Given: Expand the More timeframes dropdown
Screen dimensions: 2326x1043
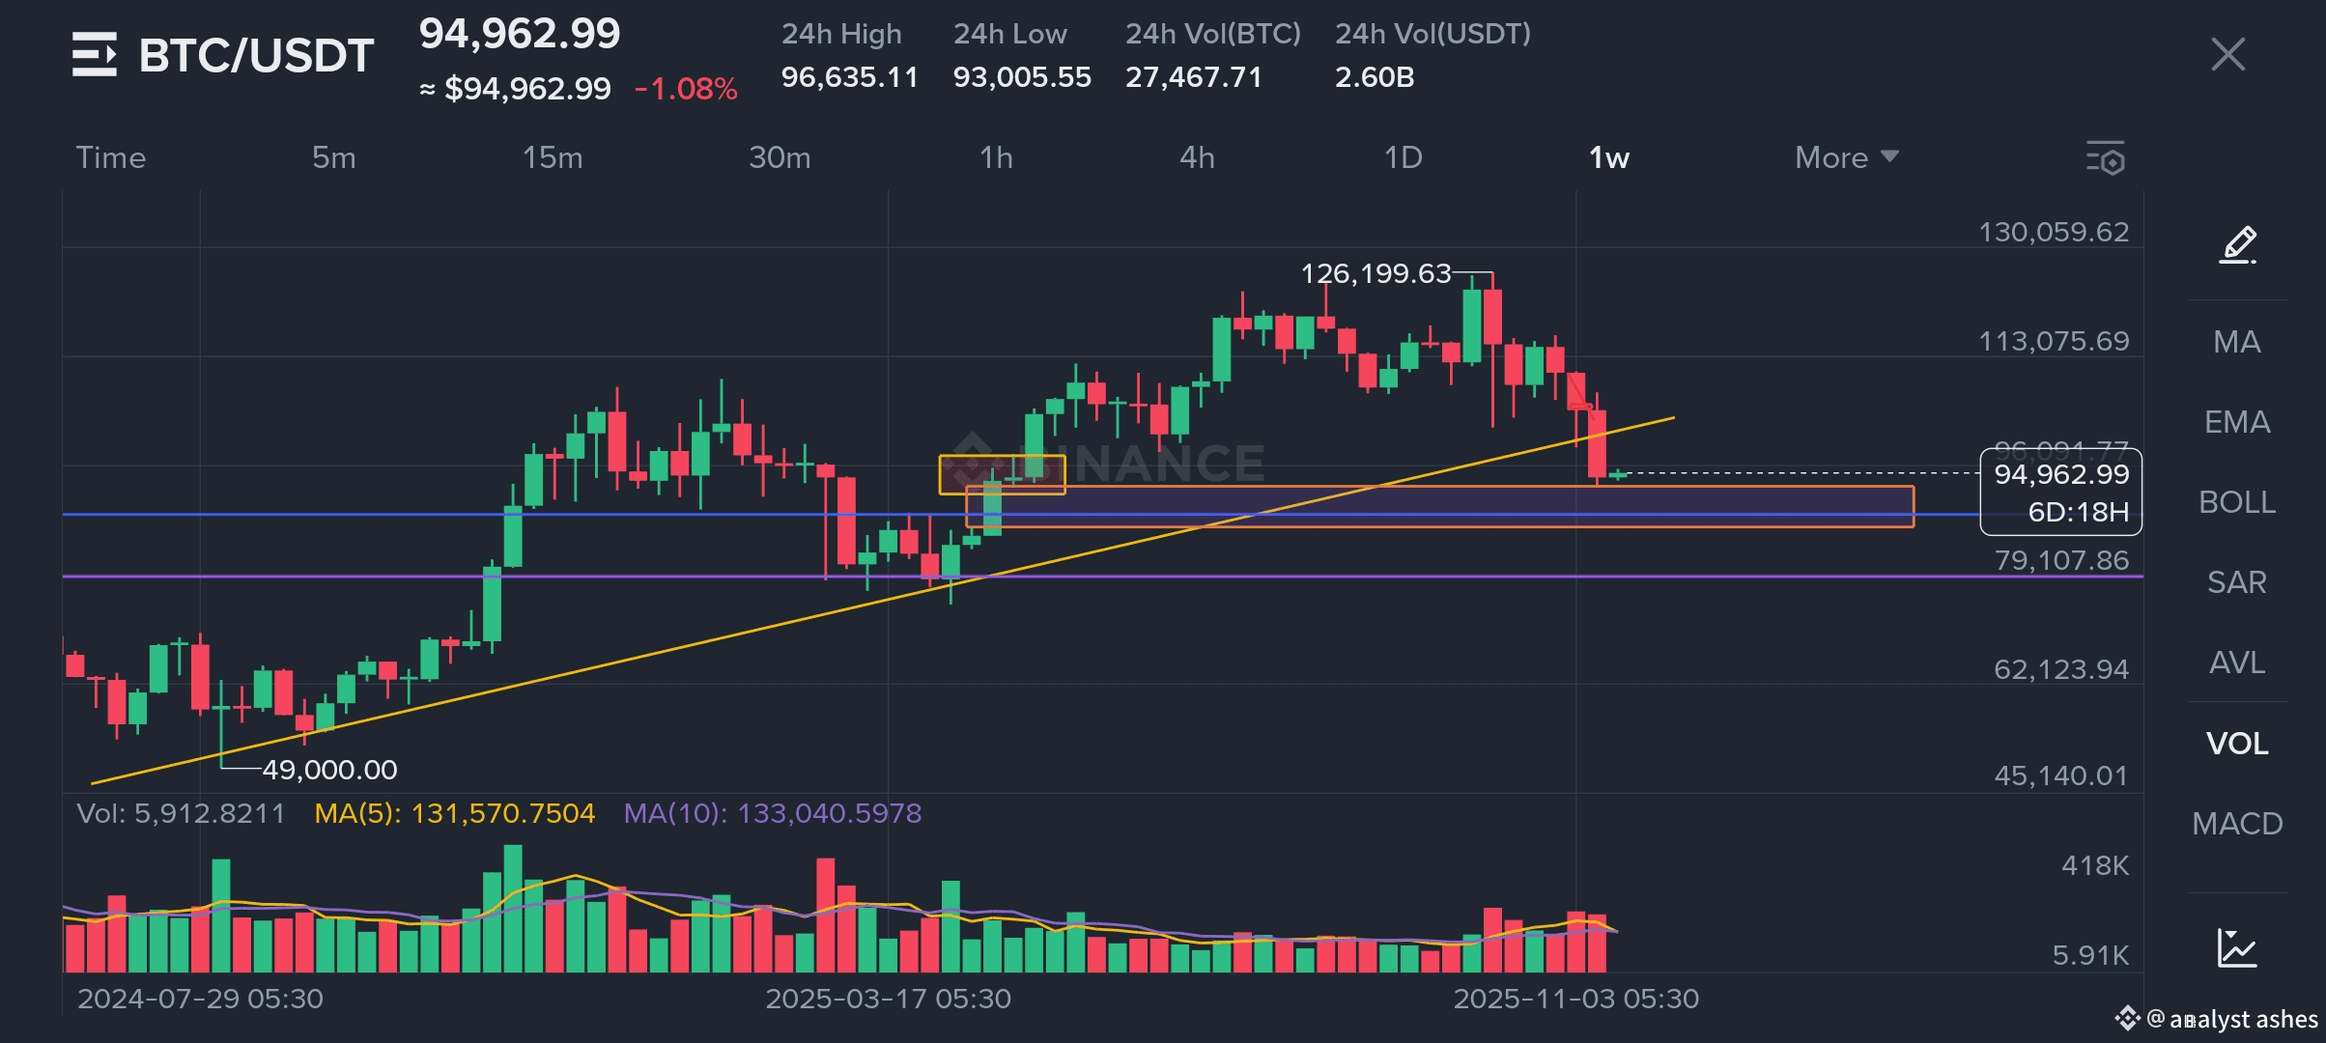Looking at the screenshot, I should (1846, 157).
